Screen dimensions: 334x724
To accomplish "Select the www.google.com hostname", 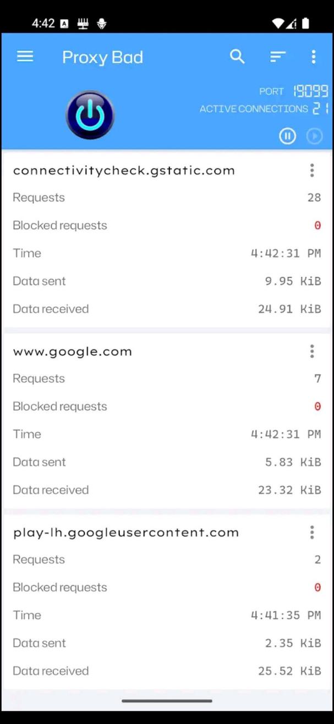I will click(x=72, y=351).
